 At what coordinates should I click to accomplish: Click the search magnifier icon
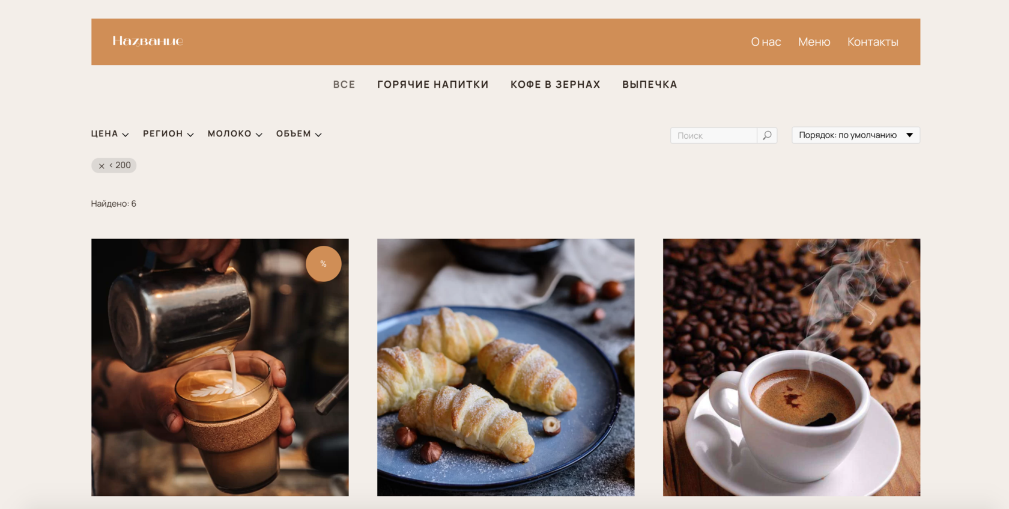(x=767, y=135)
